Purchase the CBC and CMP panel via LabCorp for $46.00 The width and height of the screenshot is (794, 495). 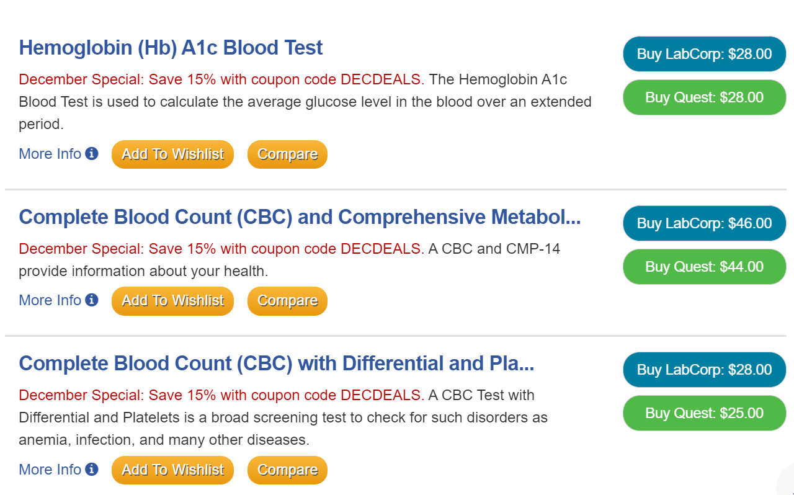click(704, 223)
